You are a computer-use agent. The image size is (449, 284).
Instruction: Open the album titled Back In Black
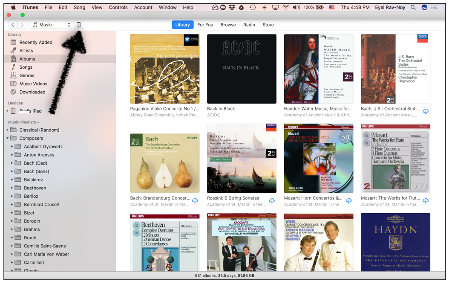click(221, 109)
